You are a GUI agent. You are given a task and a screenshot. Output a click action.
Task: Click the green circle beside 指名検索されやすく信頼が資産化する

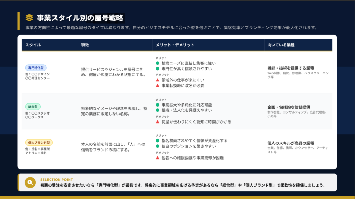tap(158, 141)
